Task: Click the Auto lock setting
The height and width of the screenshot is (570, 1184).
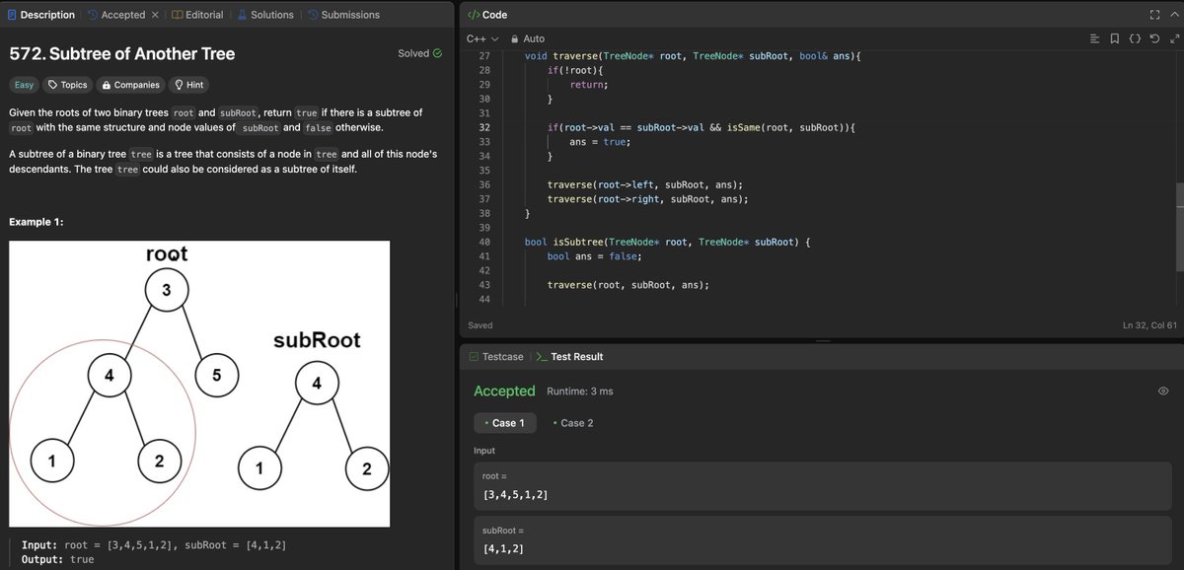Action: 527,38
